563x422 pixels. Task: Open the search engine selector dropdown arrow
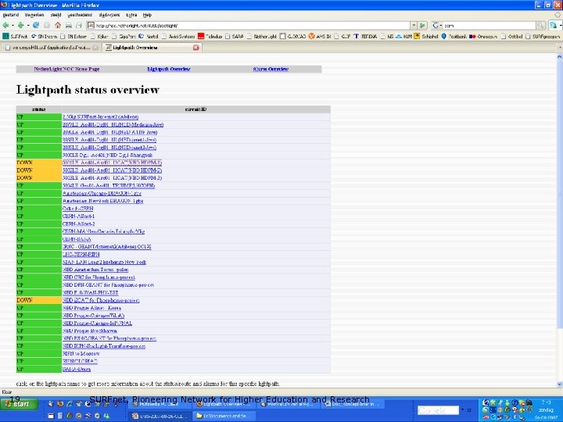440,26
